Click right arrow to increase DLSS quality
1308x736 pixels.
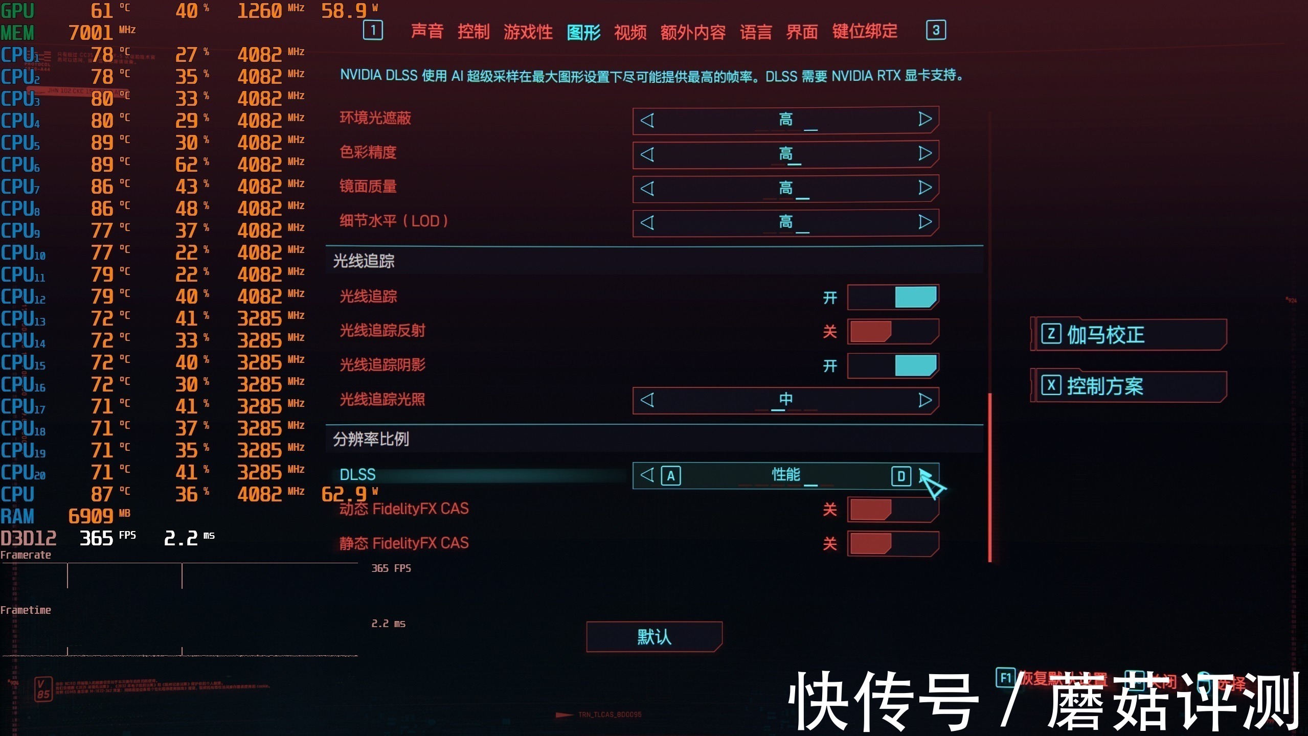(924, 476)
